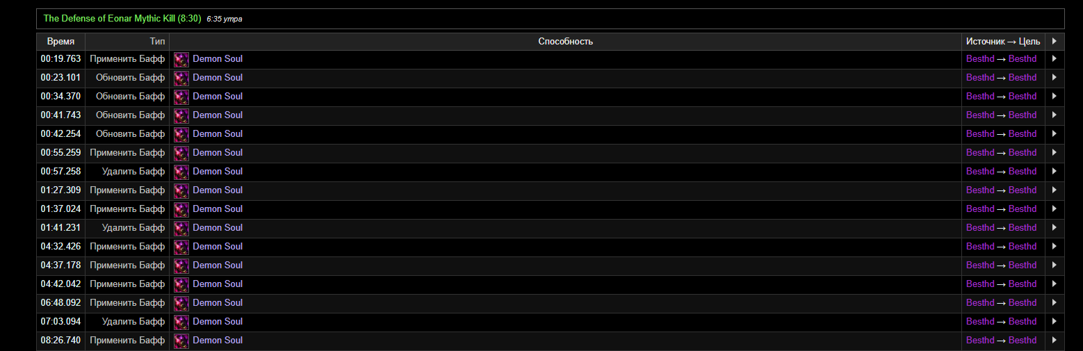Click Demon Soul icon in 00:19.763 row
The image size is (1083, 351).
pos(181,60)
